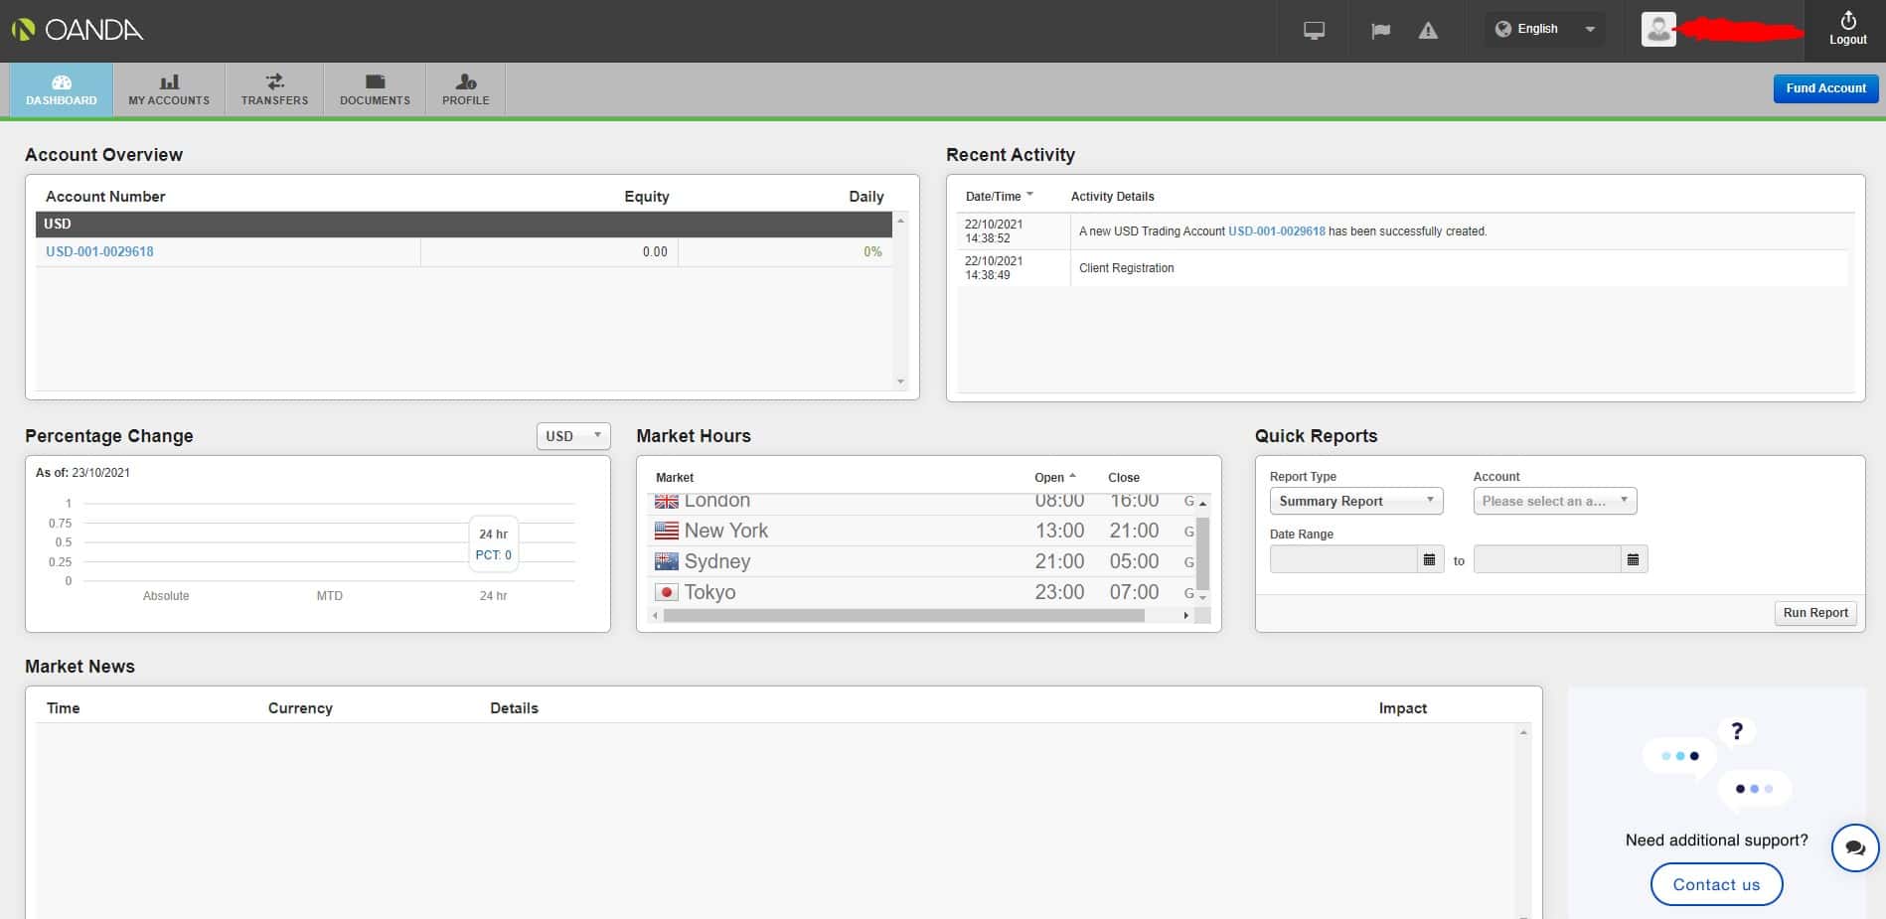Click the start date range input field
The width and height of the screenshot is (1886, 919).
pos(1342,560)
